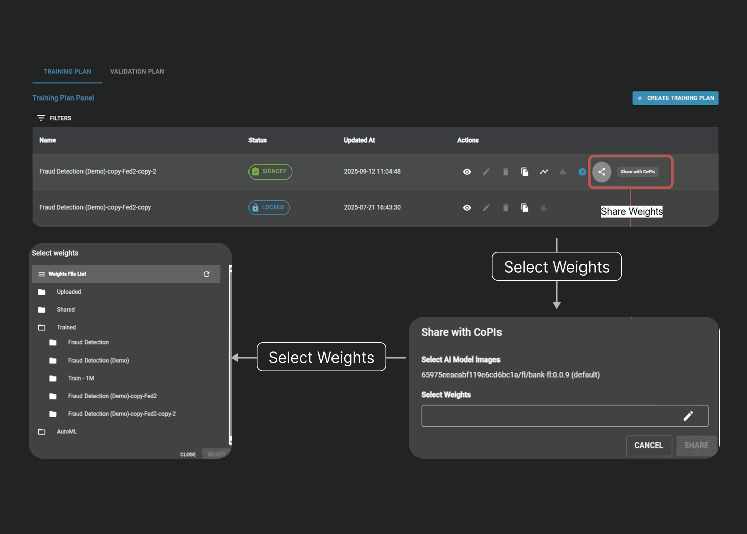Select the Train - 1M weights folder
The height and width of the screenshot is (534, 747).
81,378
